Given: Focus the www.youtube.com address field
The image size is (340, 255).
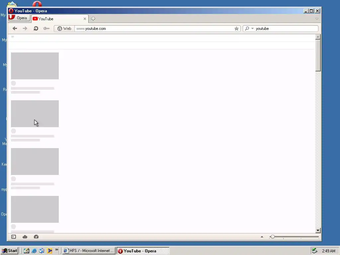Looking at the screenshot, I should point(154,29).
